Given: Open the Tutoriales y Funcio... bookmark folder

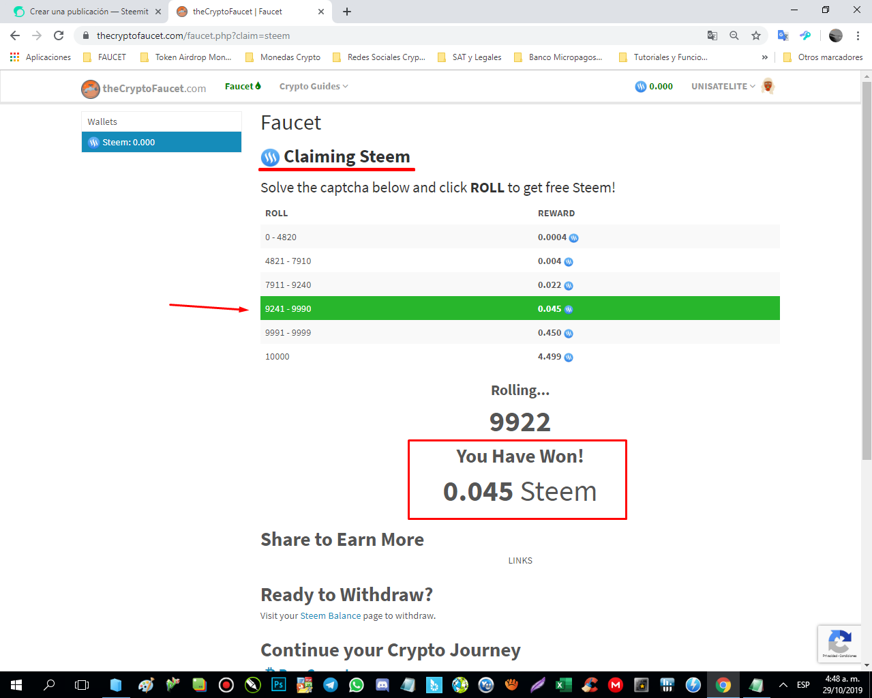Looking at the screenshot, I should point(663,57).
